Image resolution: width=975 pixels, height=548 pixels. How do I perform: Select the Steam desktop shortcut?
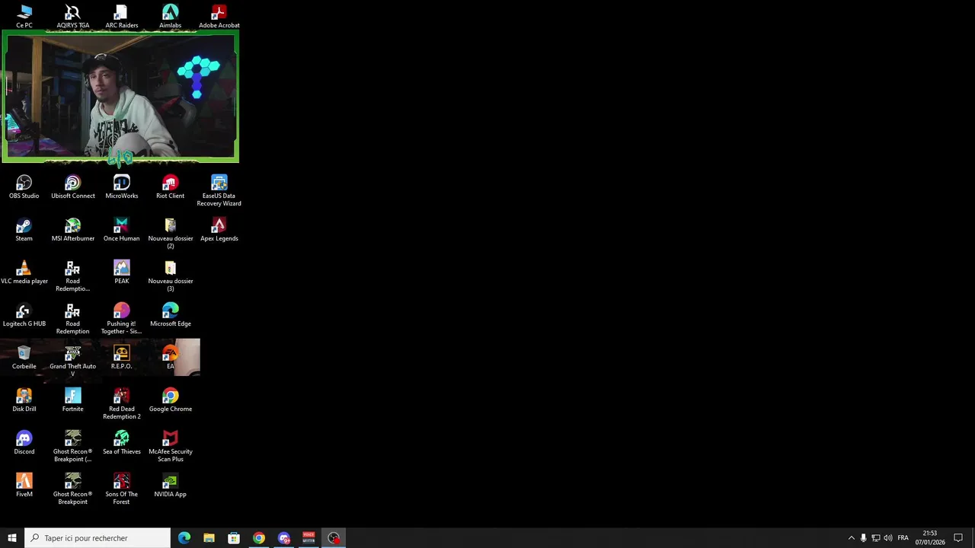click(x=24, y=230)
